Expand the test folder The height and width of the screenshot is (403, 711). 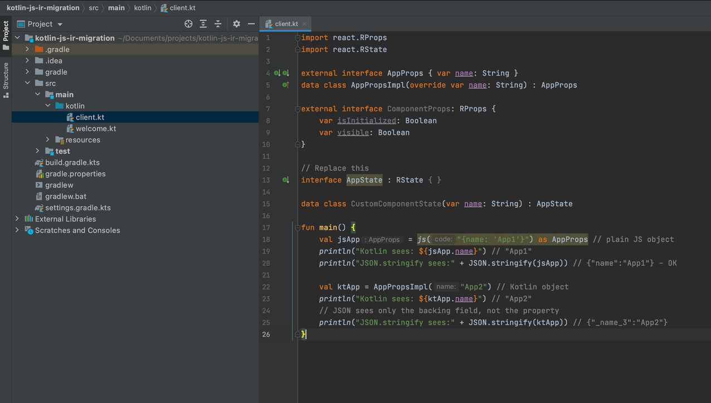pyautogui.click(x=37, y=151)
